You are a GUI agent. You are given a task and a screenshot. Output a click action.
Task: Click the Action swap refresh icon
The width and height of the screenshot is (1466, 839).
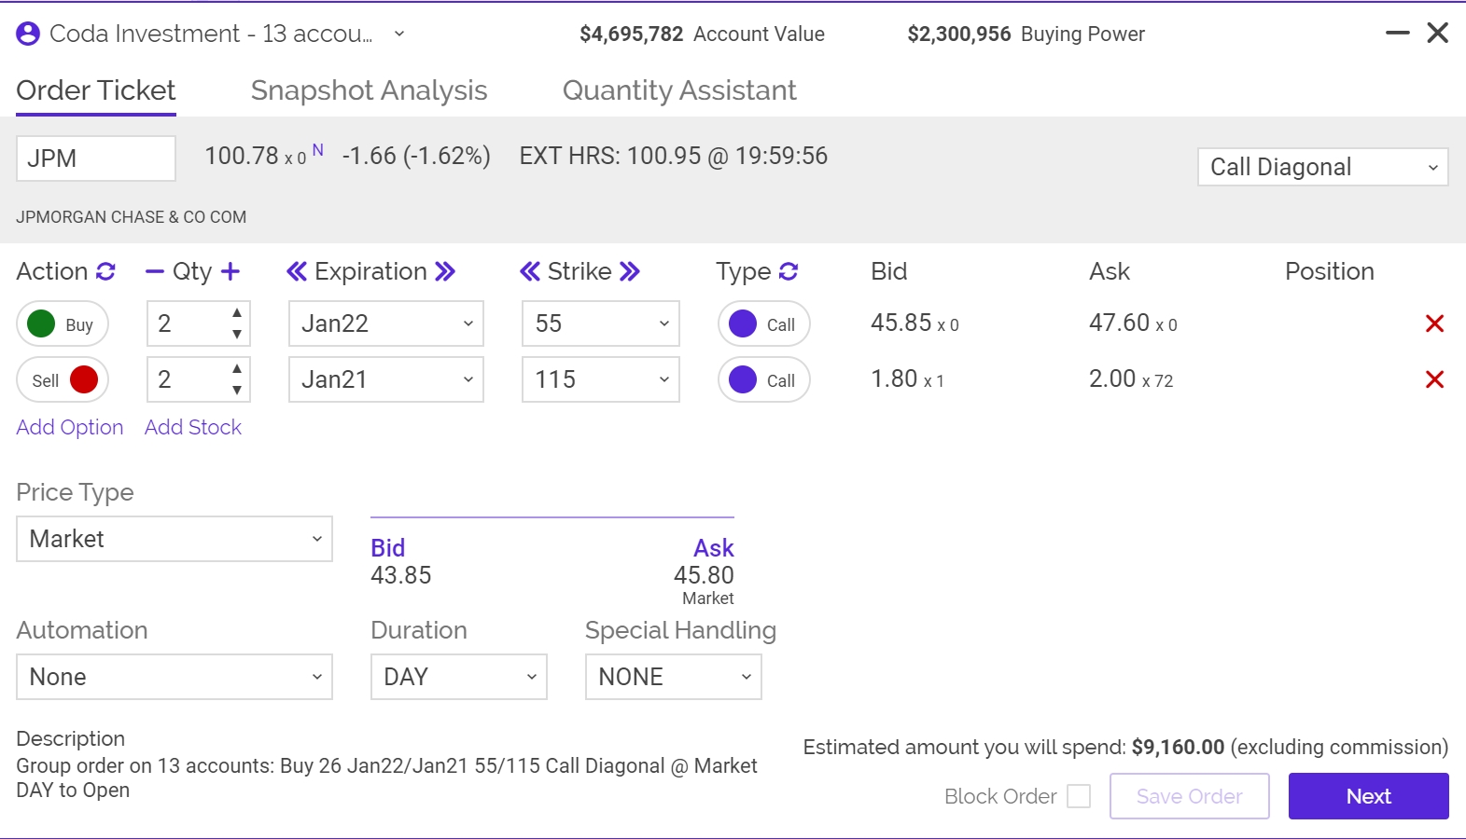pyautogui.click(x=105, y=271)
